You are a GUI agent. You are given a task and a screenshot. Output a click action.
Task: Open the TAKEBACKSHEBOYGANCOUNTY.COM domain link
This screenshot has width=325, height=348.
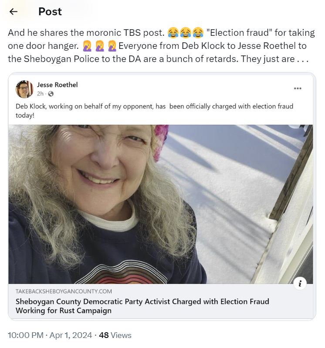[64, 291]
